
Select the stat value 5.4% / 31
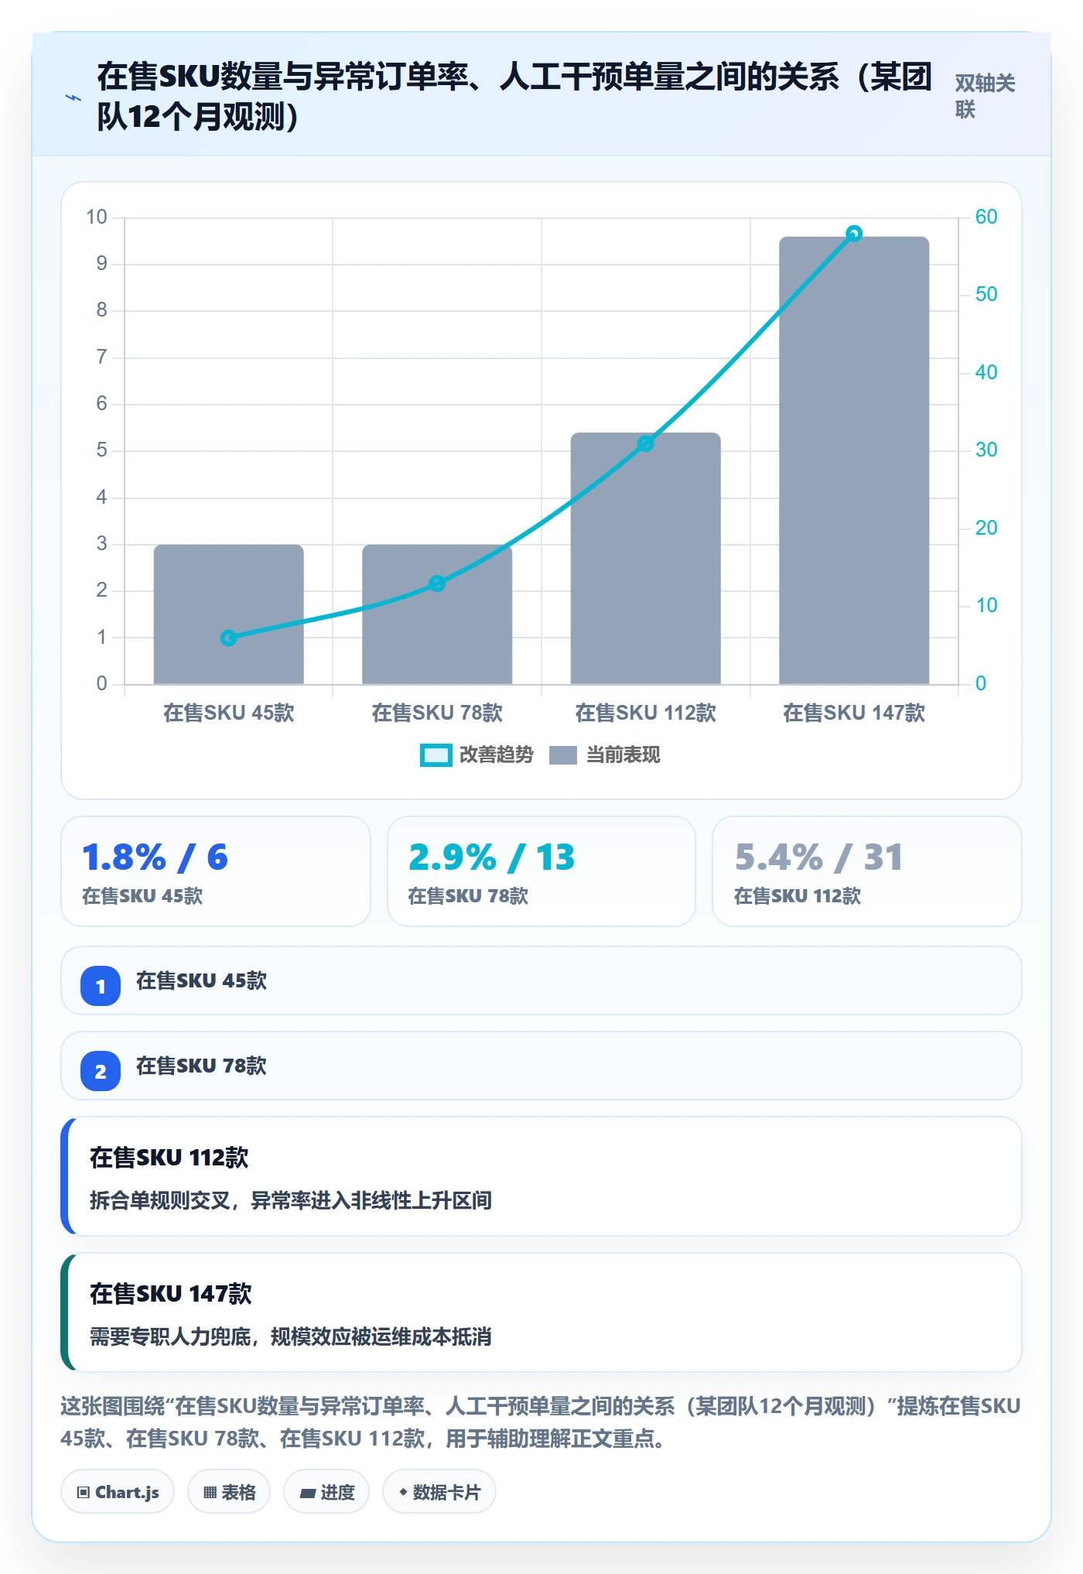(818, 857)
